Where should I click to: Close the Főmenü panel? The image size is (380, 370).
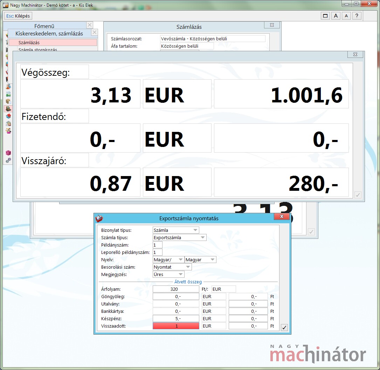[90, 25]
